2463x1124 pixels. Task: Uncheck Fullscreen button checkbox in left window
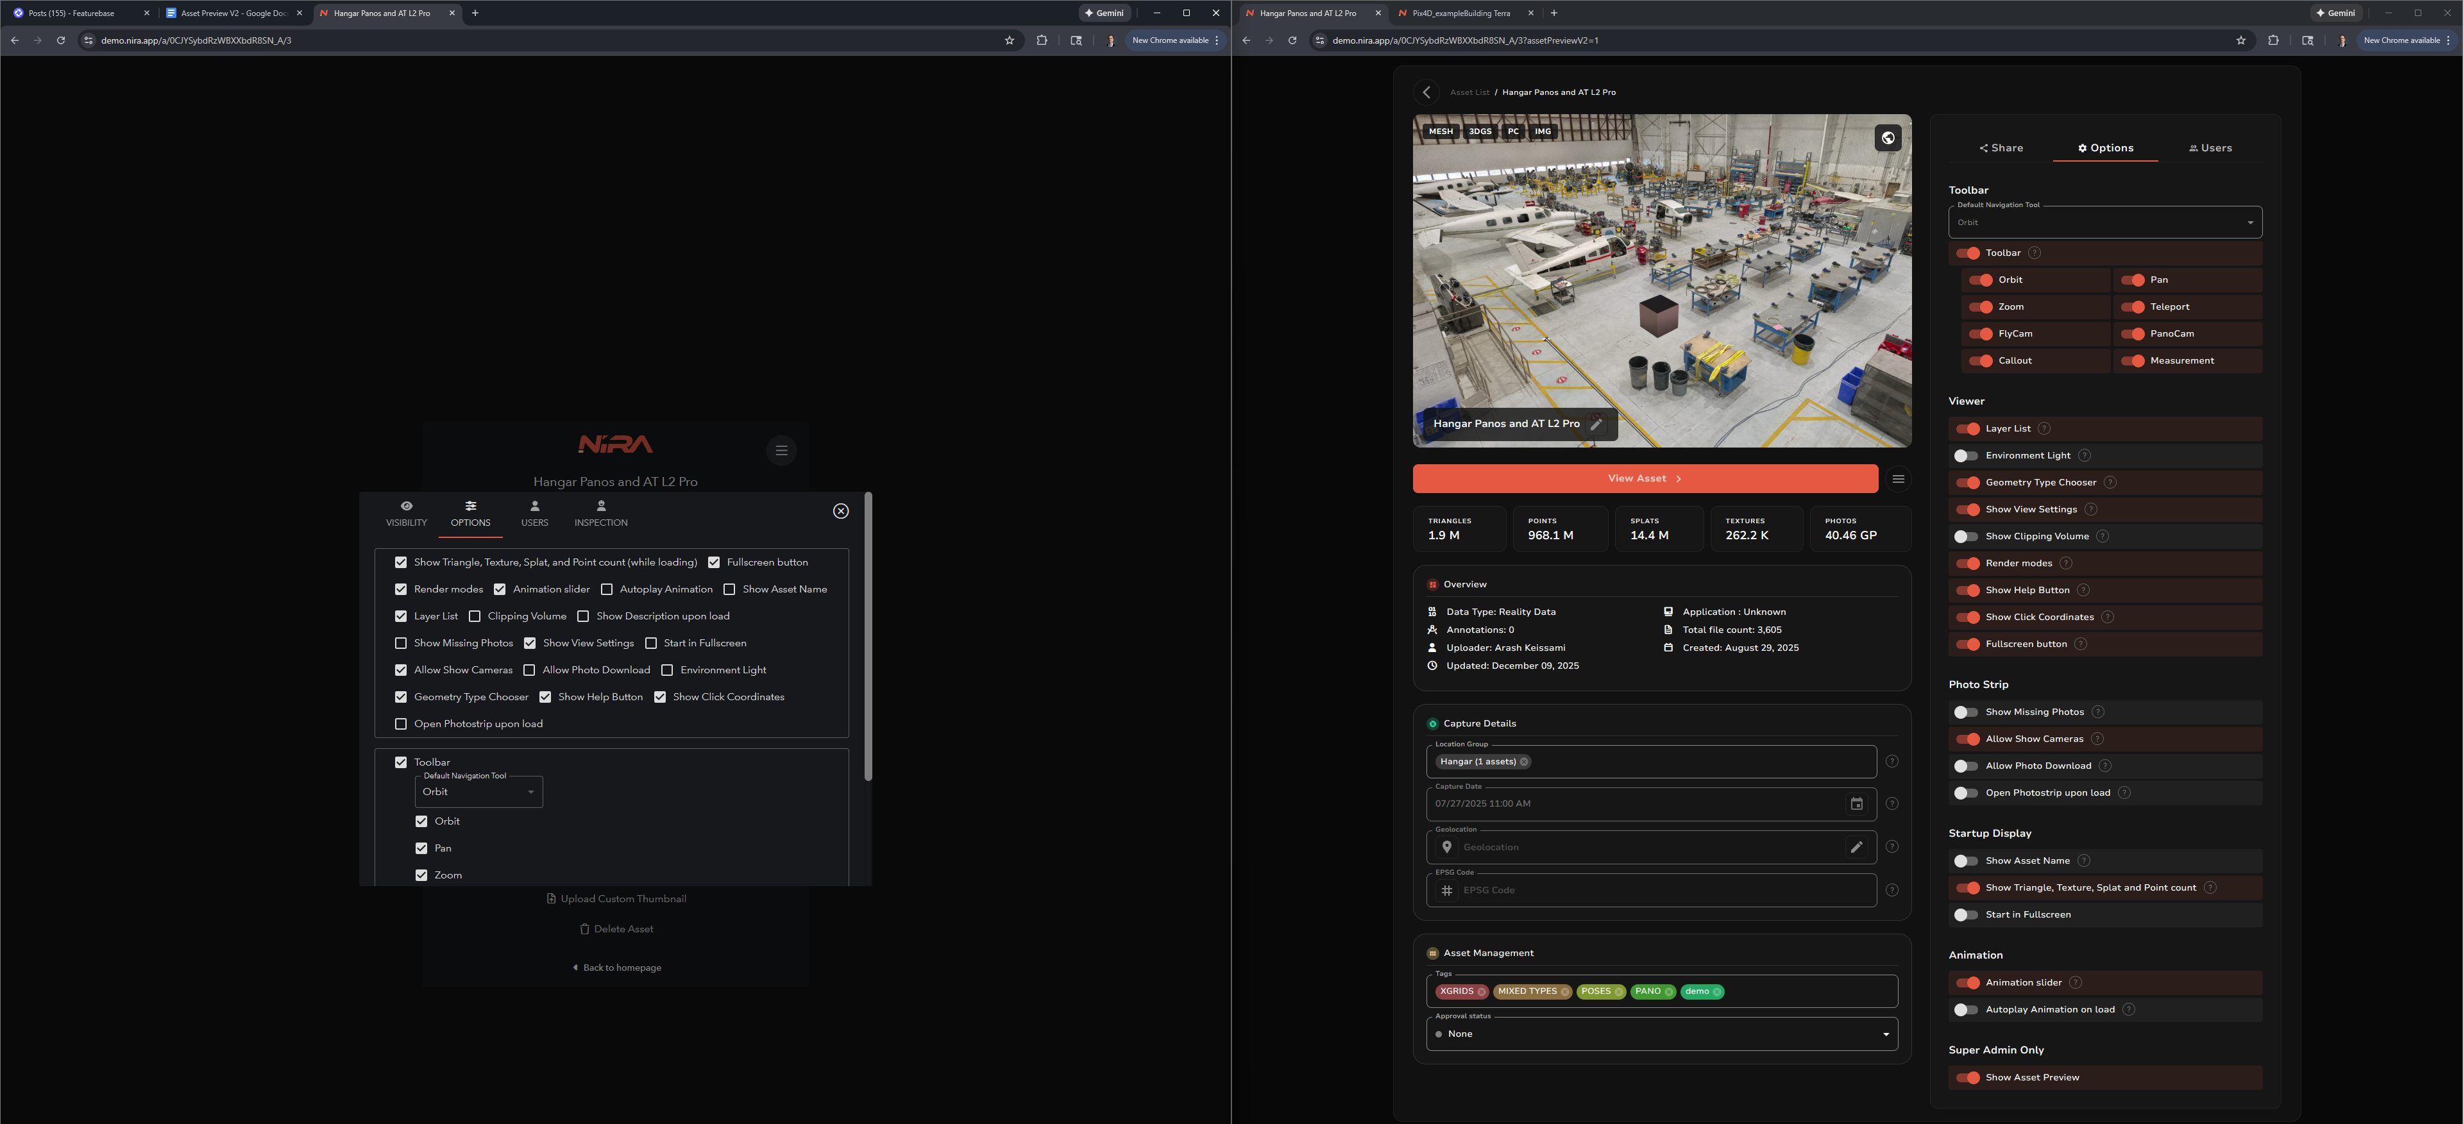[x=713, y=563]
